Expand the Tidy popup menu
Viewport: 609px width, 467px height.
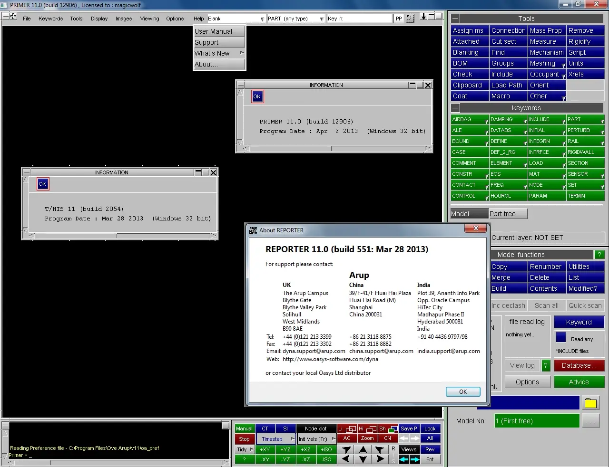245,449
